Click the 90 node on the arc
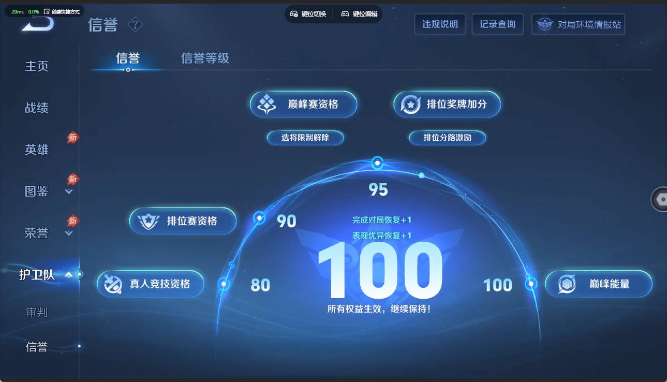This screenshot has width=667, height=382. 259,218
